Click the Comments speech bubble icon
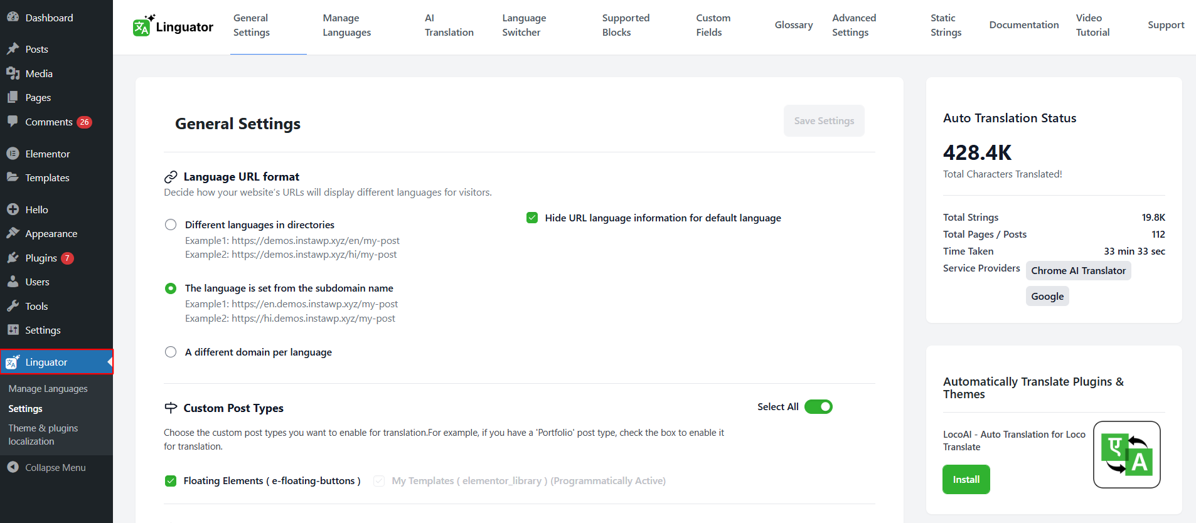 [x=13, y=122]
